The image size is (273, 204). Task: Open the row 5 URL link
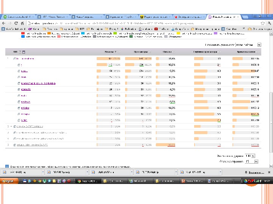(x=32, y=145)
